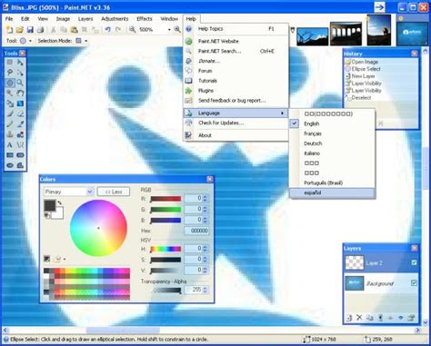Click the Zoom In magnifier icon

(177, 30)
